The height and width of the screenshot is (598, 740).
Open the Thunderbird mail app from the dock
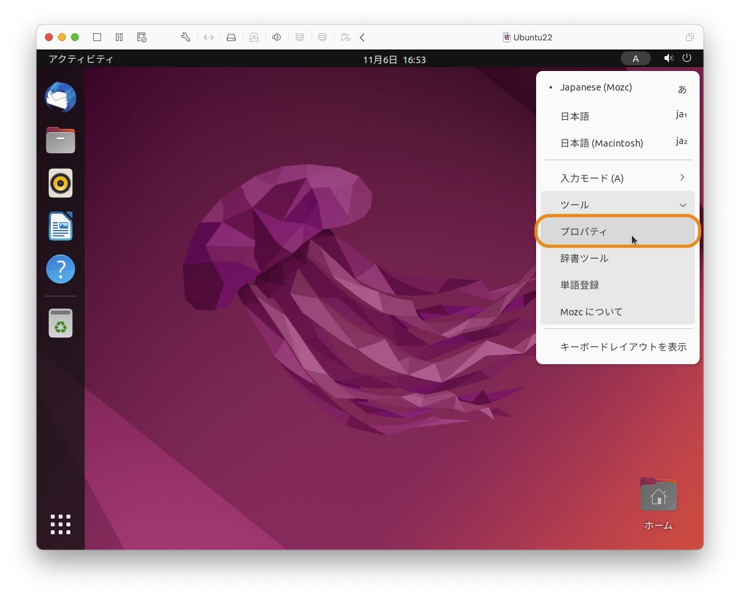coord(61,96)
